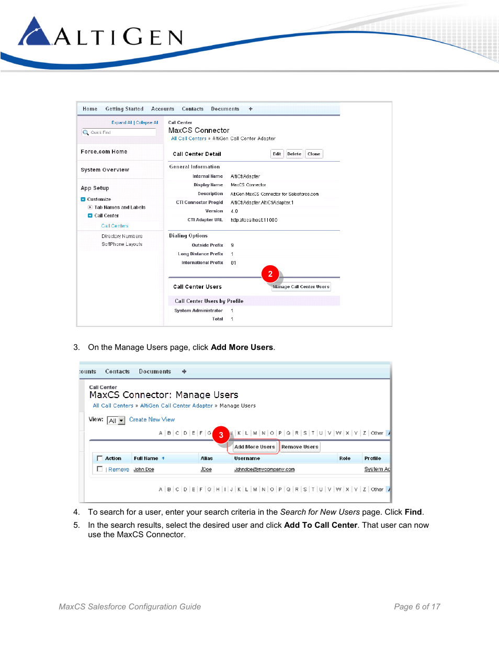The height and width of the screenshot is (646, 499).
Task: Open System Overview in sidebar
Action: (x=105, y=170)
